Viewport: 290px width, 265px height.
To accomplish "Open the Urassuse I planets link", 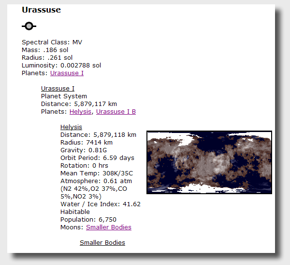I will 67,73.
